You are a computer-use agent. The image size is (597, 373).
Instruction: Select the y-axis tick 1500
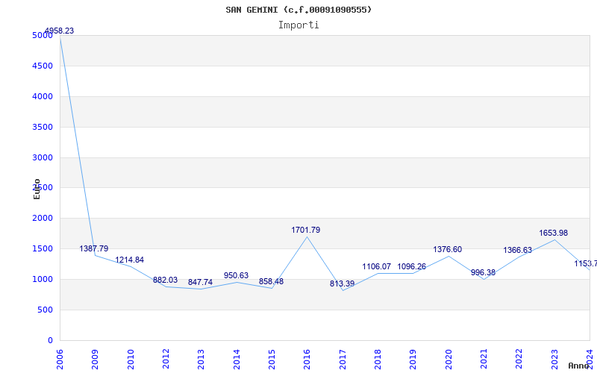pyautogui.click(x=43, y=248)
